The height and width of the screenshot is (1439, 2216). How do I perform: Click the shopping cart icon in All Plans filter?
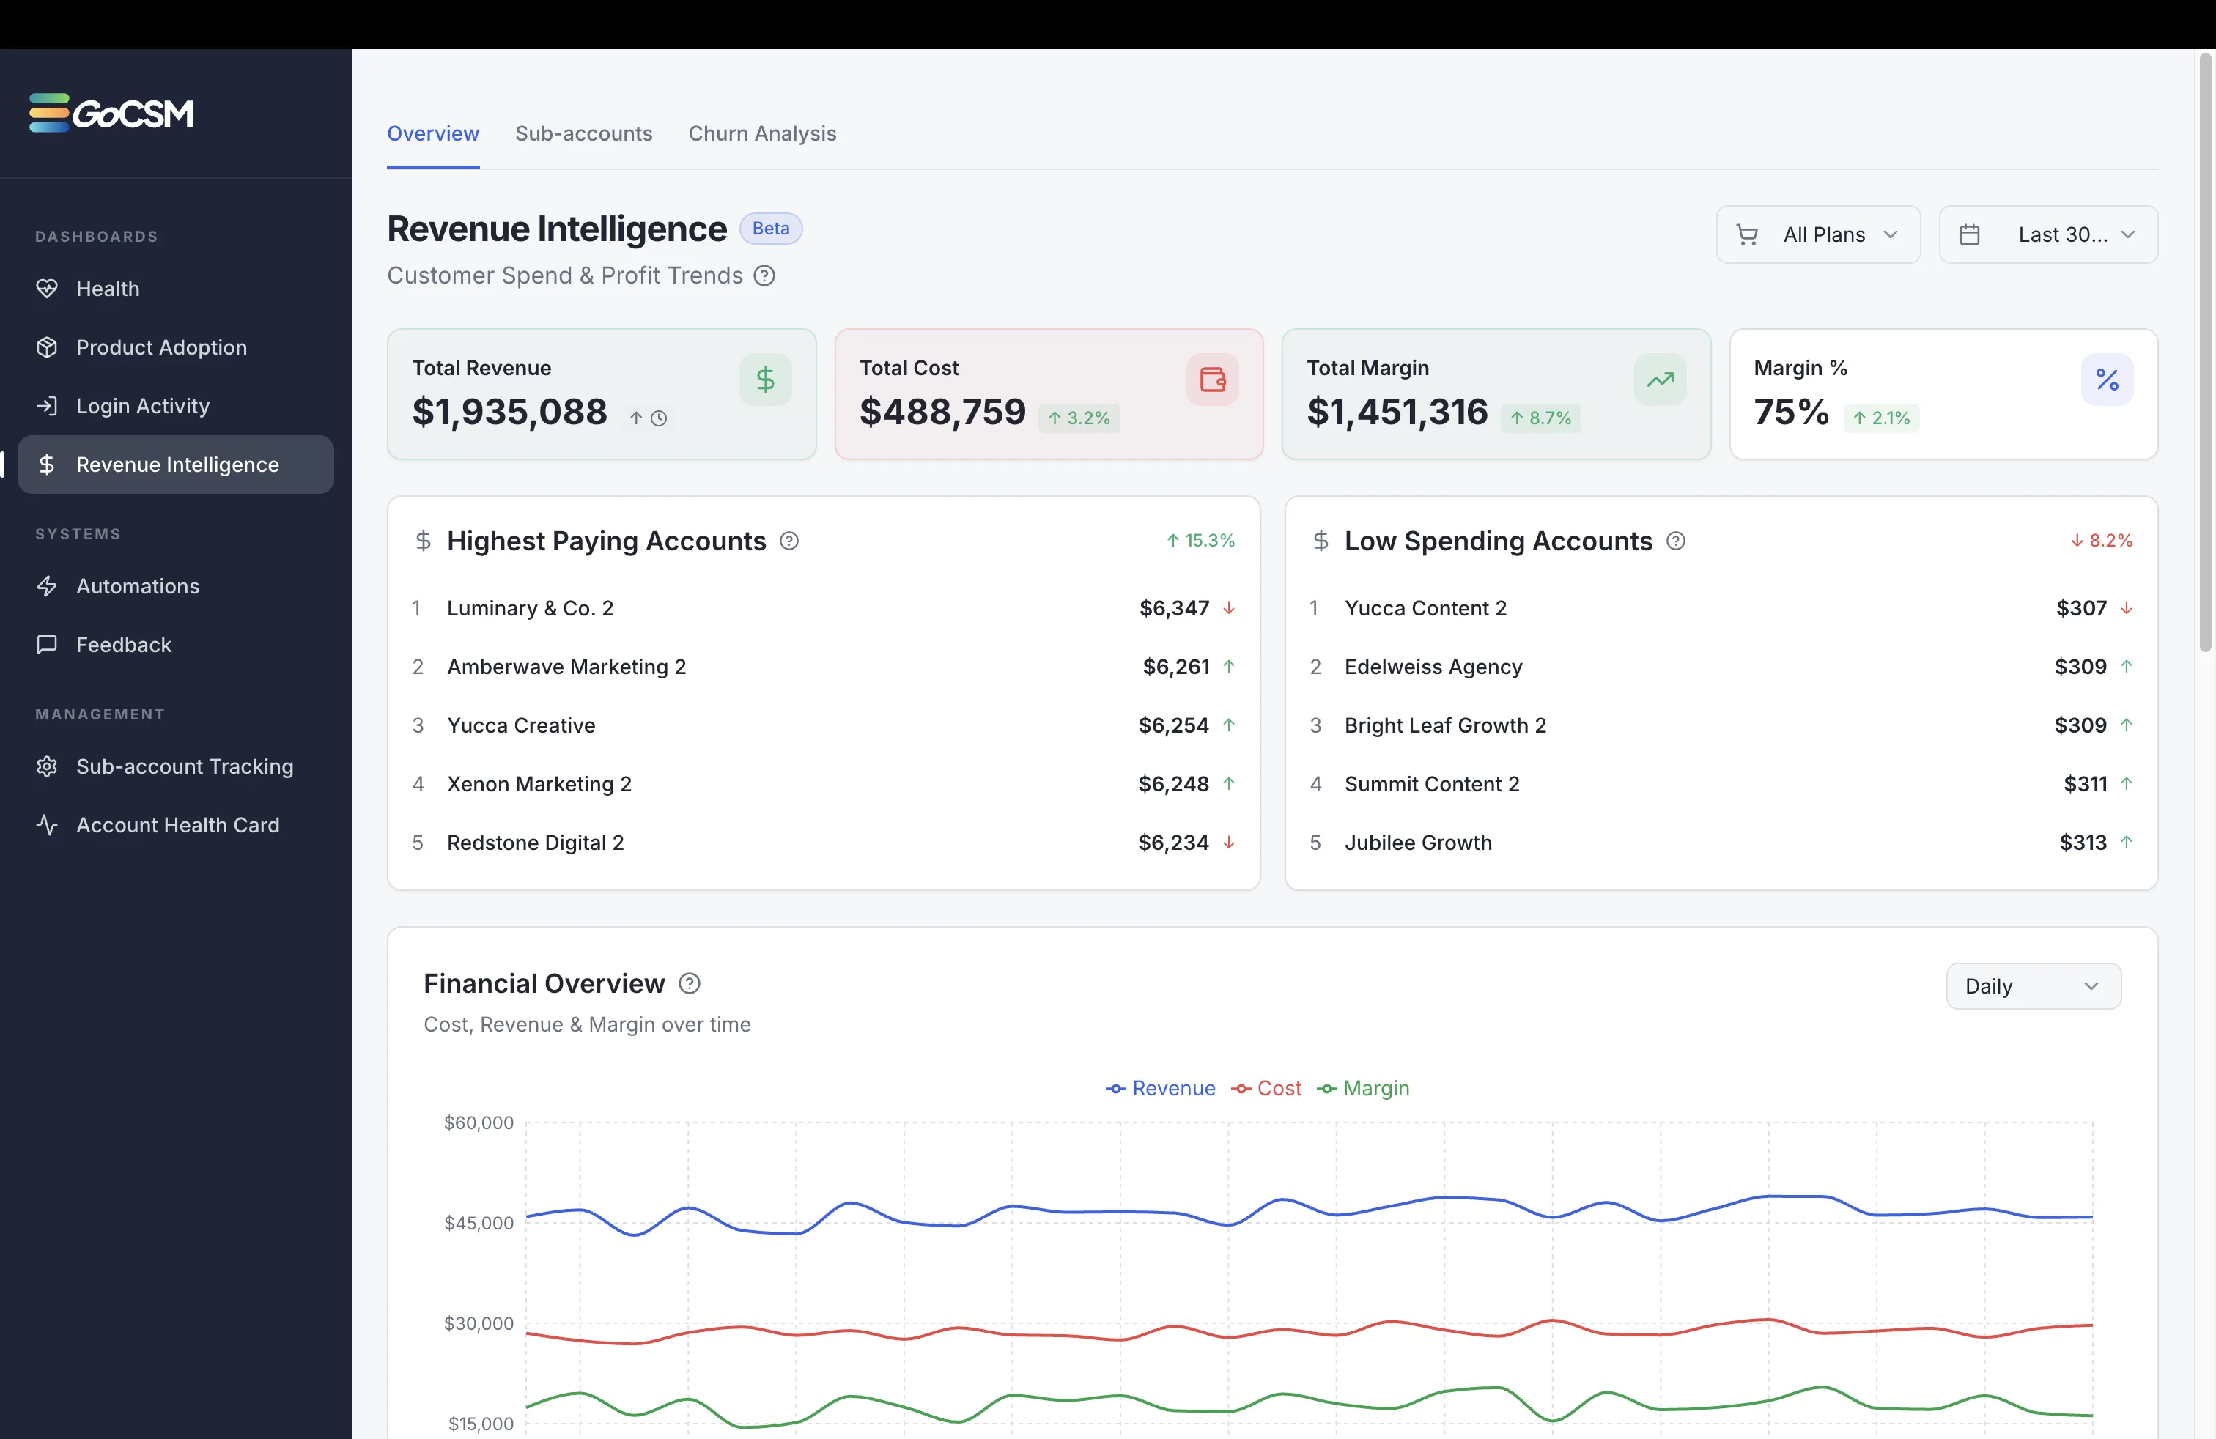pyautogui.click(x=1748, y=234)
